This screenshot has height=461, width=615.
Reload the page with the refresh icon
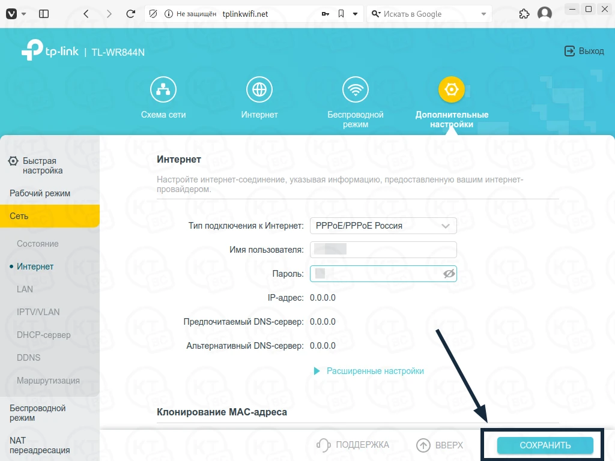[x=130, y=14]
